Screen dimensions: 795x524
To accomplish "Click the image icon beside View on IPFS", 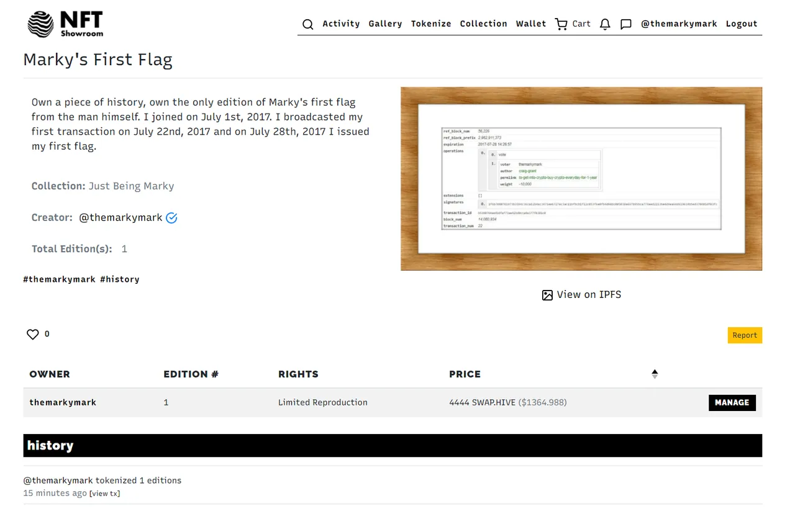I will (547, 295).
